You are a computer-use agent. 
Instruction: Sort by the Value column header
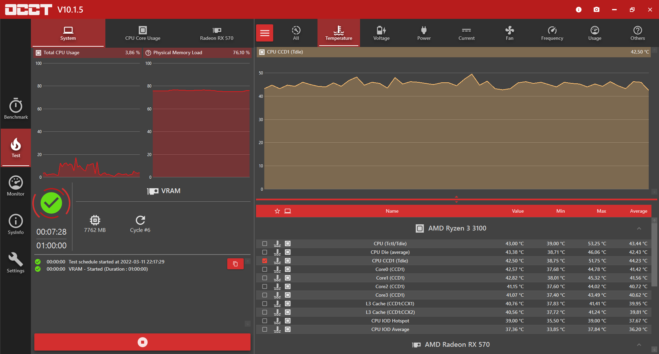pos(518,211)
